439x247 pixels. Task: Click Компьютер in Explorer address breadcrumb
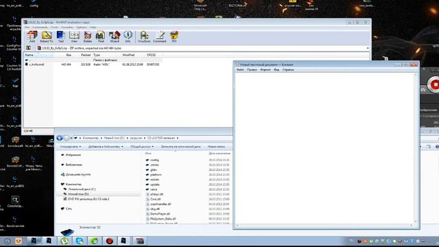point(91,138)
